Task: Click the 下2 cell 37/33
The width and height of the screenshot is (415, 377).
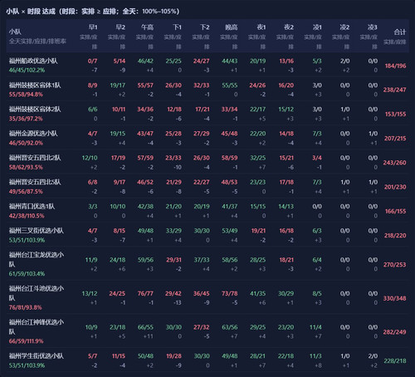Action: (202, 260)
